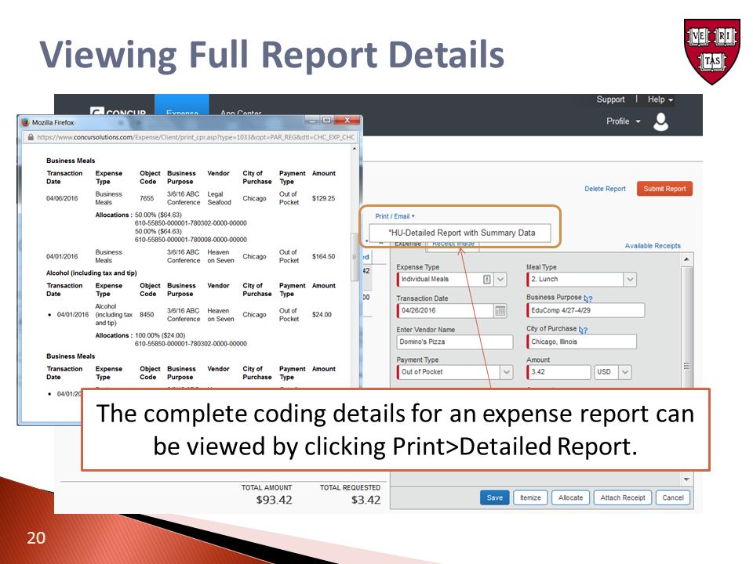
Task: Open the calendar picker for Transaction Date
Action: [x=500, y=311]
